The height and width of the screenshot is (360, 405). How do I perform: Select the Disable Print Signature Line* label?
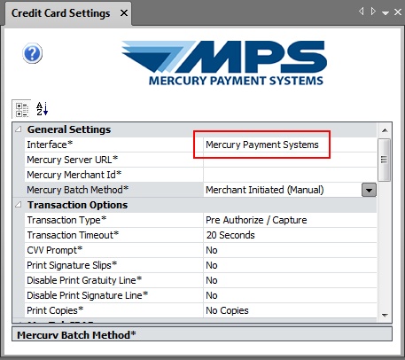point(88,295)
